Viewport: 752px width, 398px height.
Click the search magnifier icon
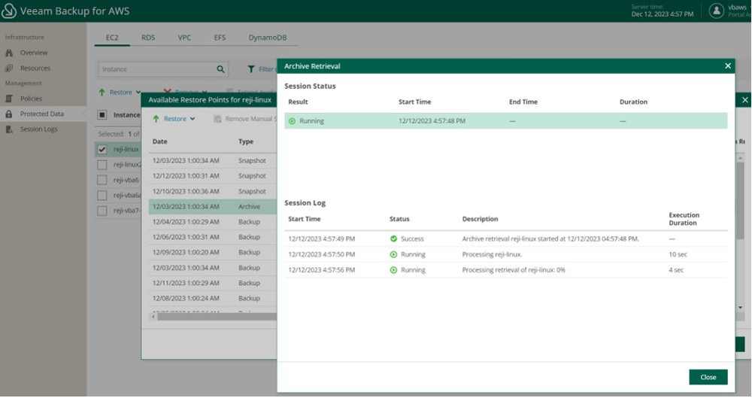click(x=220, y=69)
